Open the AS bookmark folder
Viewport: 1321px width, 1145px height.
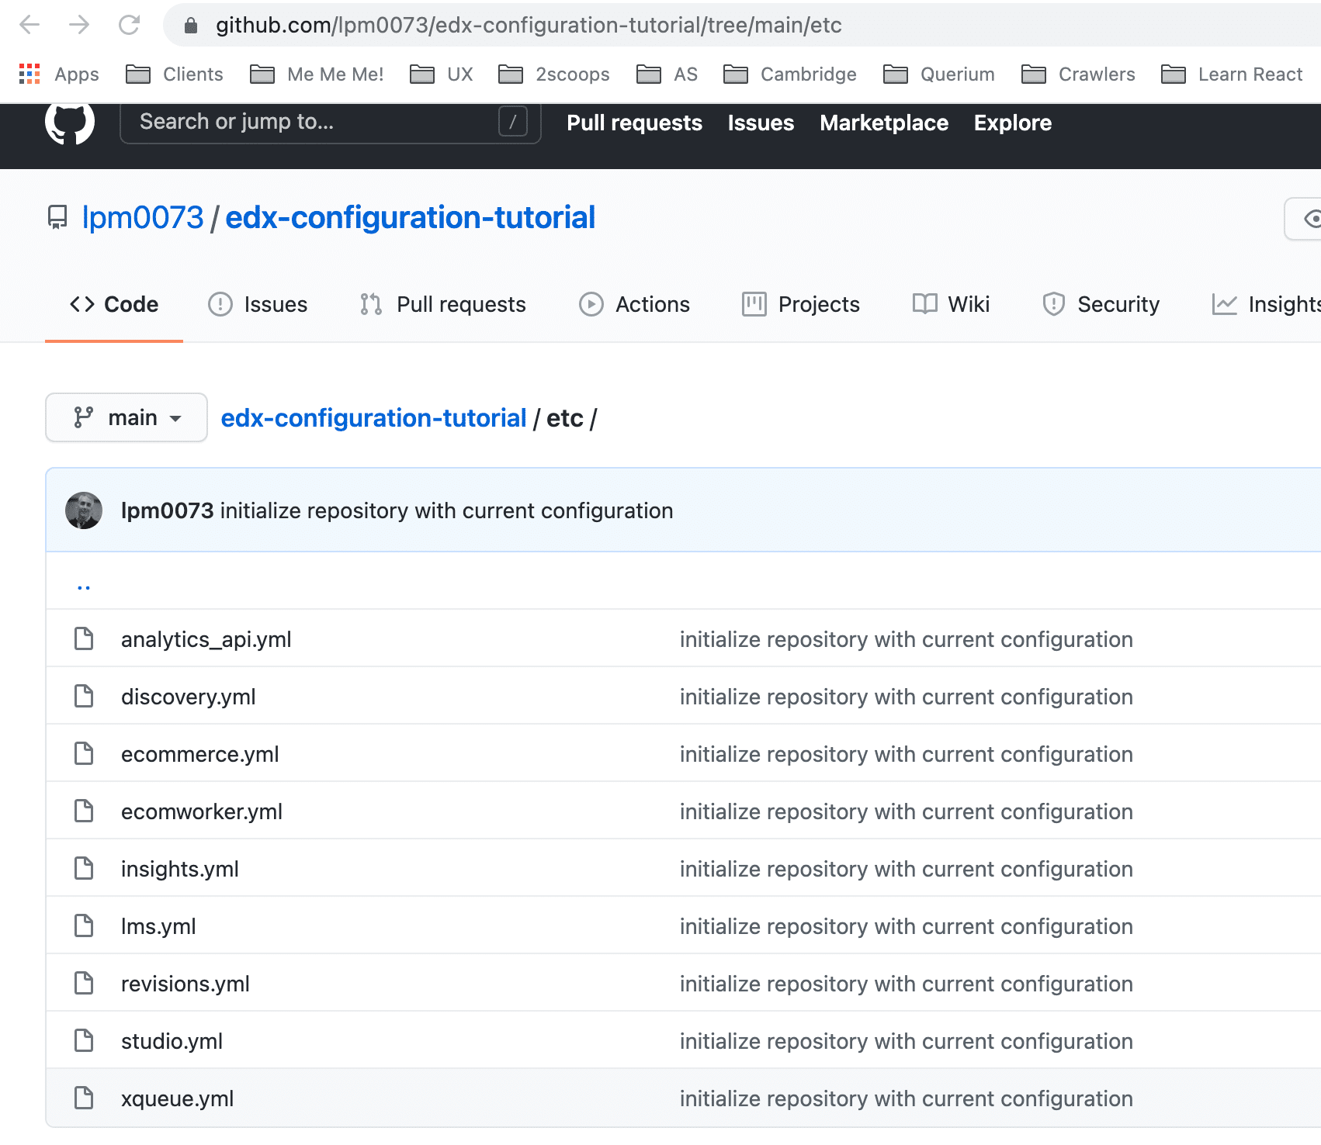point(667,74)
